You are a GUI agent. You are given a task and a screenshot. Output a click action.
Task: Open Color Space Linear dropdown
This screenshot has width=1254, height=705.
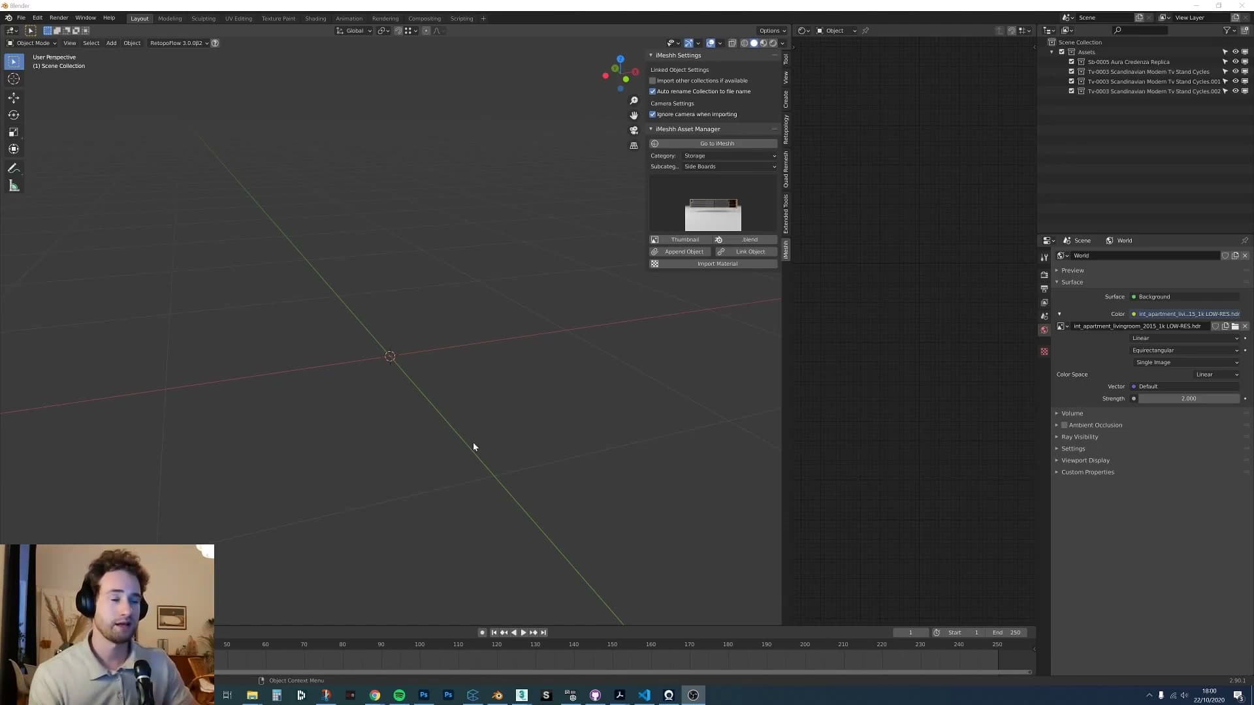[1217, 375]
